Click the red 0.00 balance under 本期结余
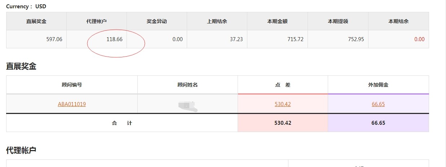 tap(419, 39)
